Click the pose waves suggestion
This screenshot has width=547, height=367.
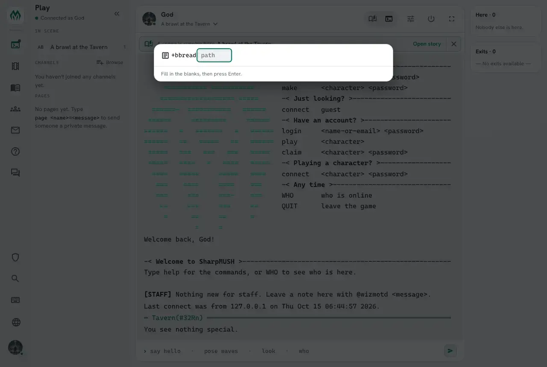pyautogui.click(x=221, y=351)
